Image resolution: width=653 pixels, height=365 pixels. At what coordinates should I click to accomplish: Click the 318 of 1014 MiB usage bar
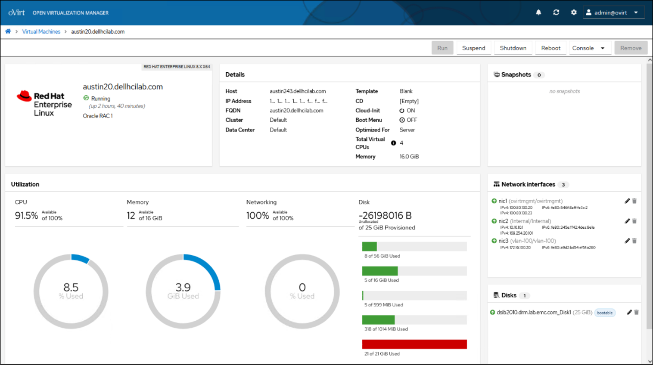click(414, 320)
